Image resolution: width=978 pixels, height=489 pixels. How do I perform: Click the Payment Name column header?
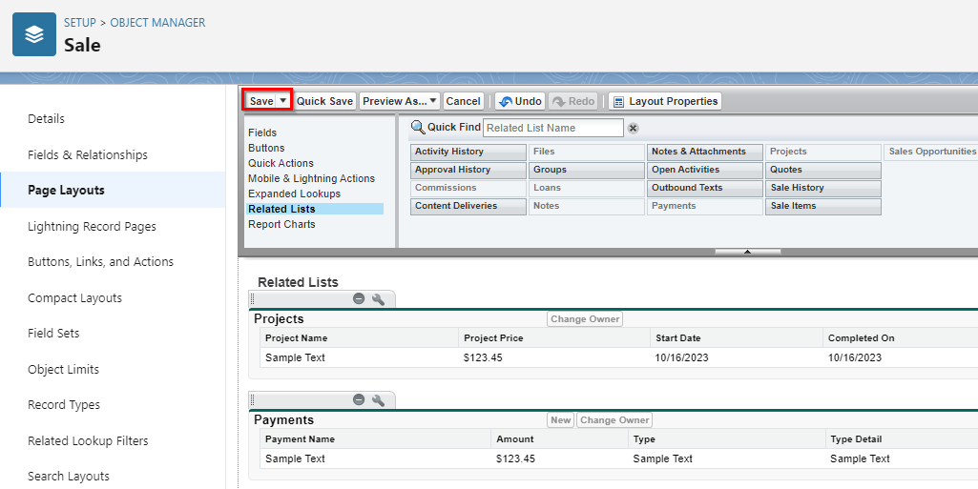point(300,439)
